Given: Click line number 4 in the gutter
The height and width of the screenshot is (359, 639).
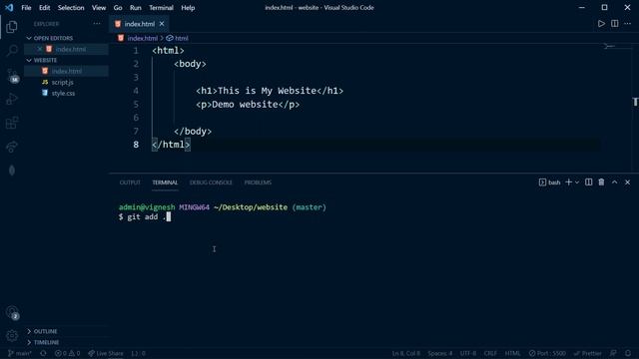Looking at the screenshot, I should tap(136, 91).
